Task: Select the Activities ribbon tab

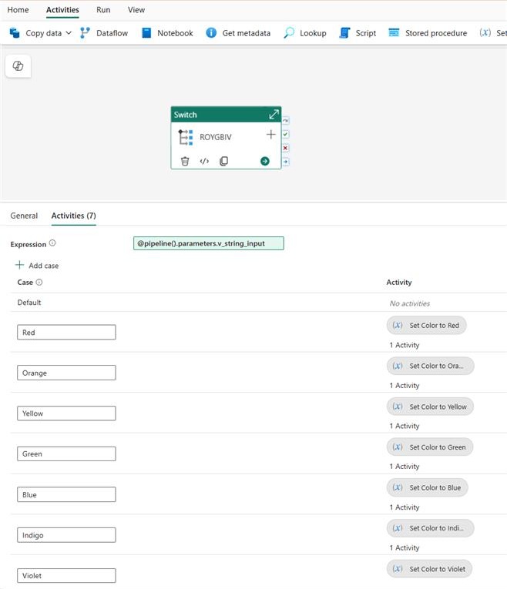Action: pos(62,10)
